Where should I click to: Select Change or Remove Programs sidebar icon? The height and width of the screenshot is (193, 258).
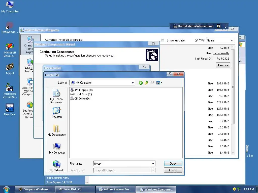click(30, 44)
